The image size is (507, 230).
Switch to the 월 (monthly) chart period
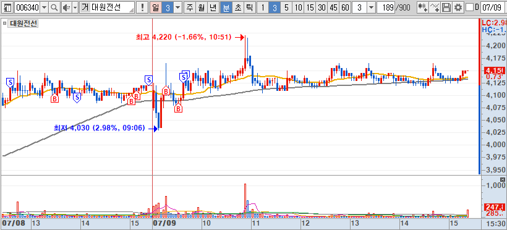201,7
